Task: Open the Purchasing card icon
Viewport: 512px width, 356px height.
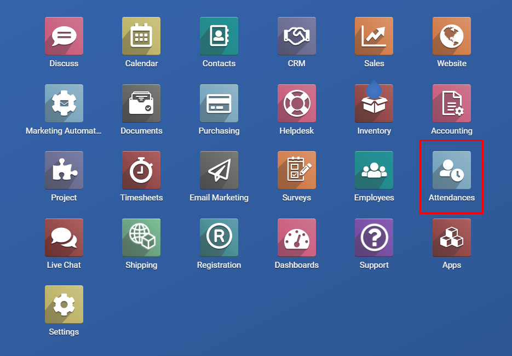Action: click(219, 103)
